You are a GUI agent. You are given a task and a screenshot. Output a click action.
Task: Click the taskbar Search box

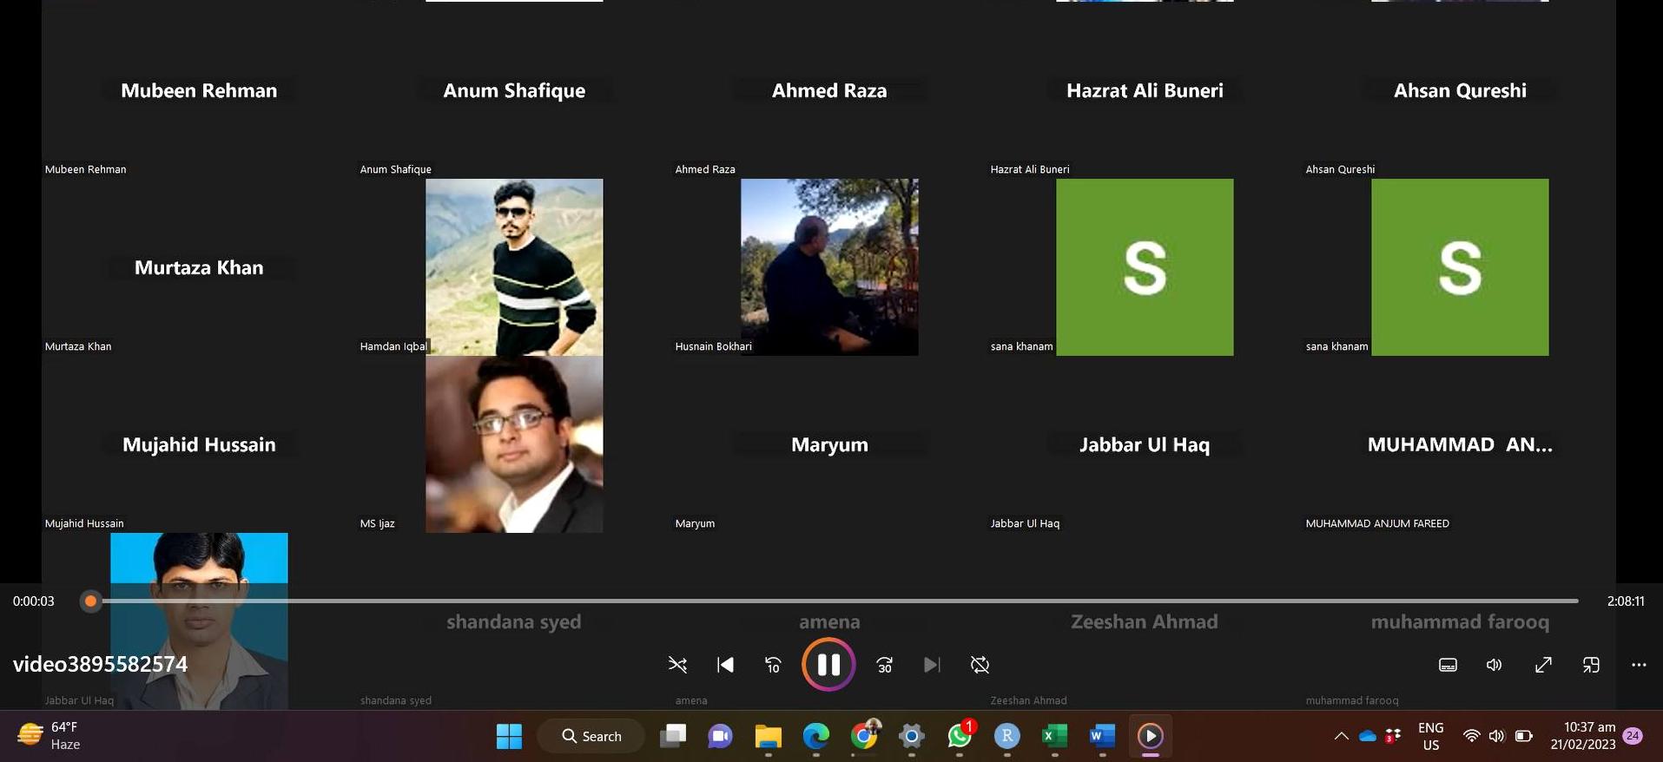tap(591, 736)
